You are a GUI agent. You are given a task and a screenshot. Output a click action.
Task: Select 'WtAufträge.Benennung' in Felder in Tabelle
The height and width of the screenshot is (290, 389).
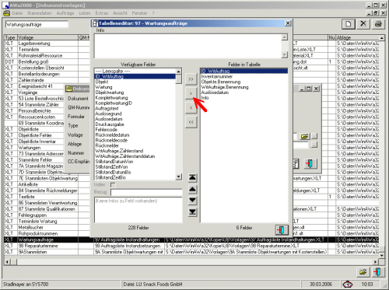pyautogui.click(x=244, y=87)
